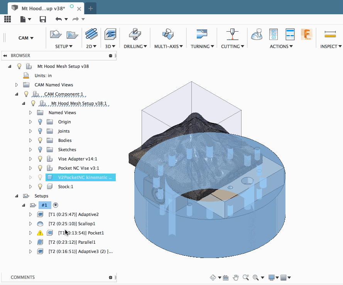Expand the Parallel1 operation
Screen dimensions: 343x285
pyautogui.click(x=30, y=242)
